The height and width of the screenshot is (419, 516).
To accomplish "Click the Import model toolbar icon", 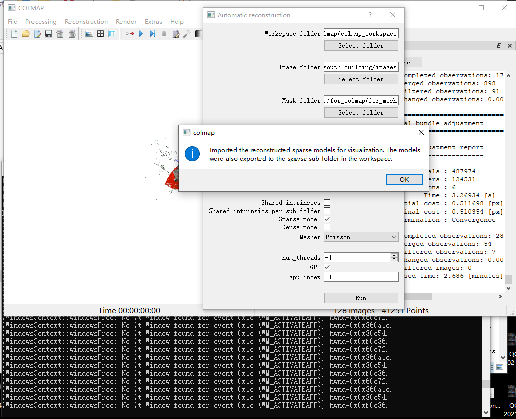I will pos(60,34).
